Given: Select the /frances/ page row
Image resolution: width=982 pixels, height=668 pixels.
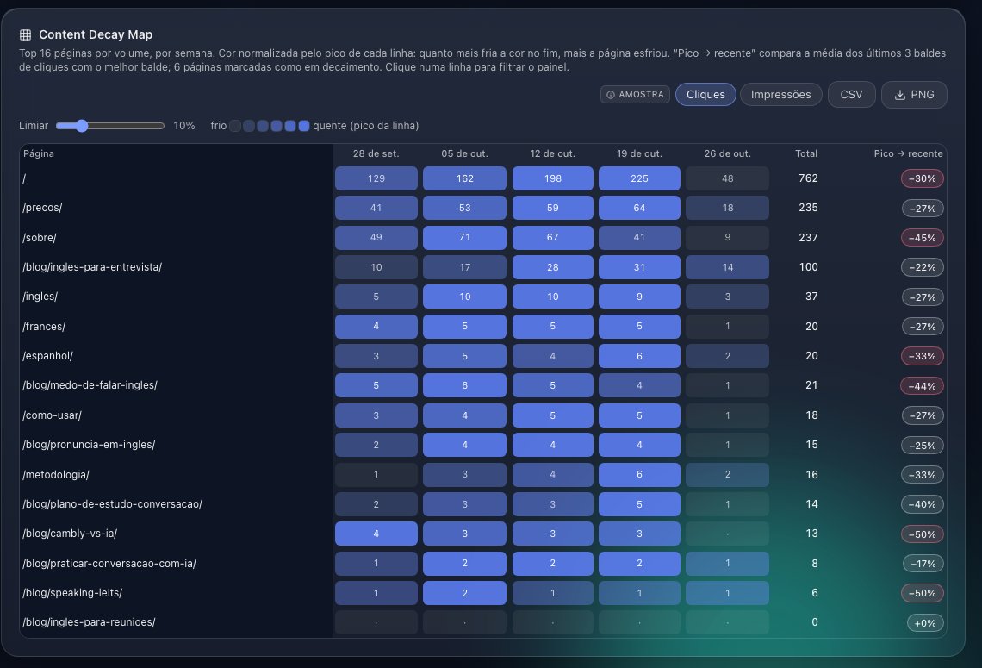Looking at the screenshot, I should pos(482,327).
